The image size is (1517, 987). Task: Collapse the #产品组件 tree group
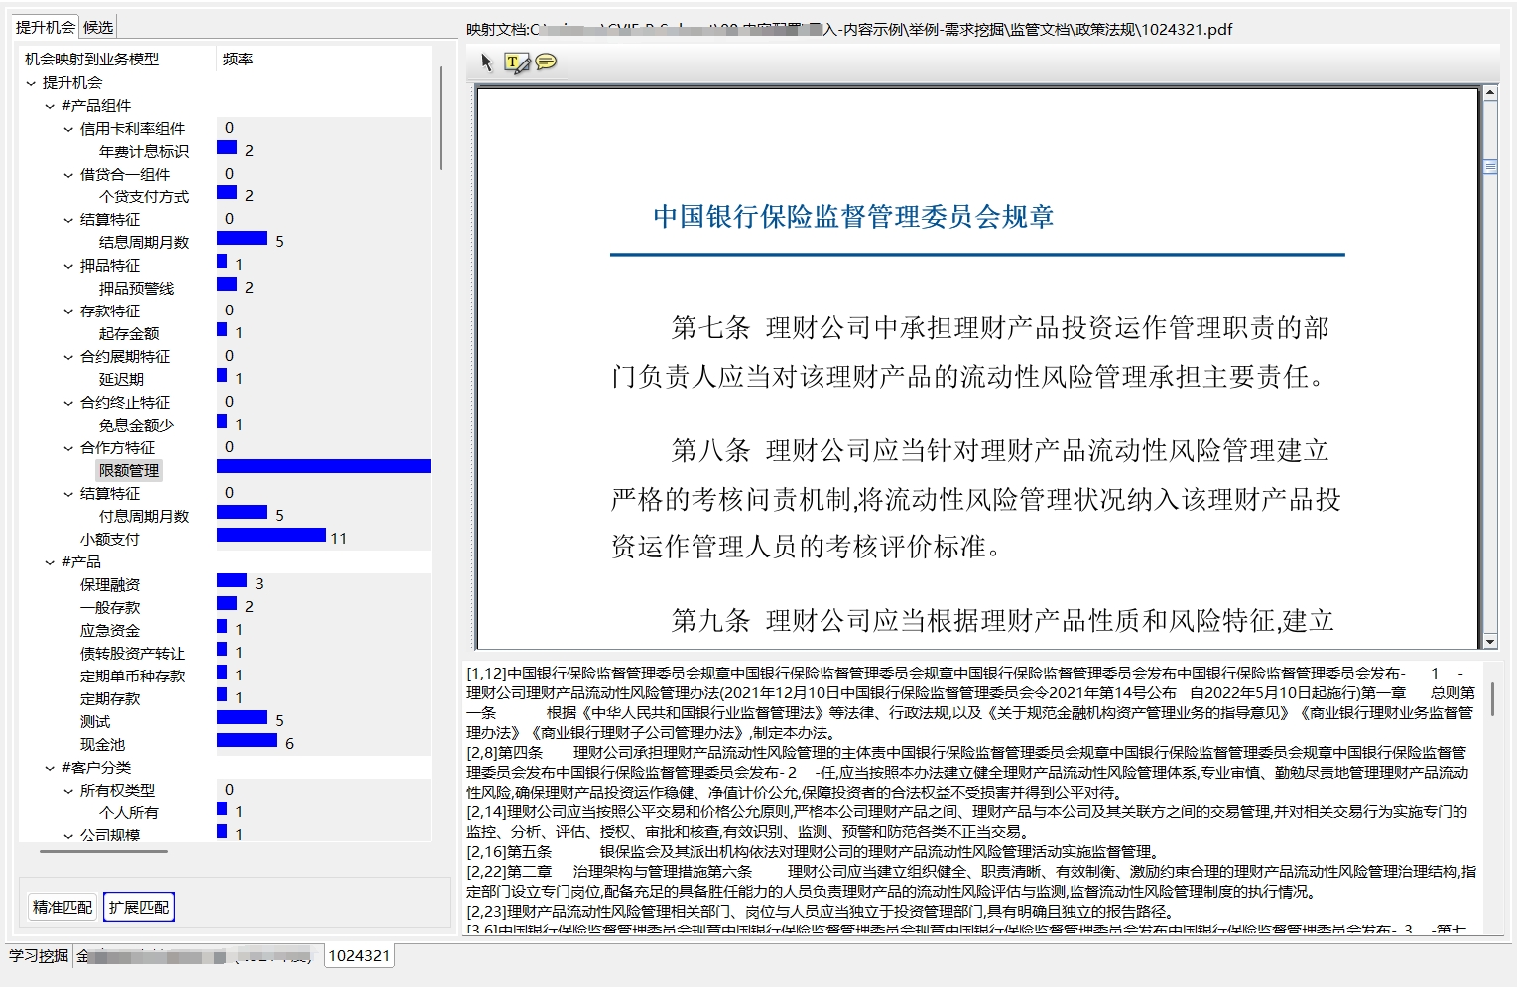pyautogui.click(x=50, y=106)
